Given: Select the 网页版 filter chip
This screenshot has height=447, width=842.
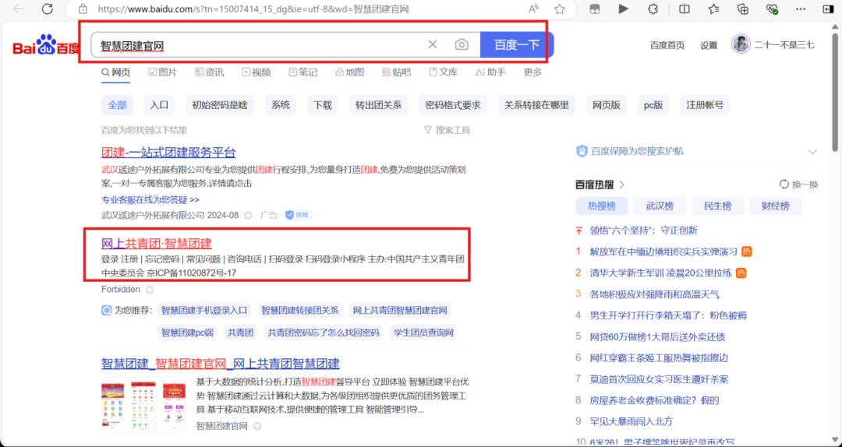Looking at the screenshot, I should point(607,105).
